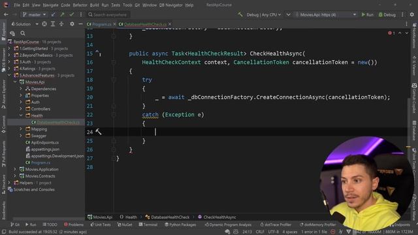Click the status bar error inspection icon
The height and width of the screenshot is (235, 418).
tap(332, 232)
